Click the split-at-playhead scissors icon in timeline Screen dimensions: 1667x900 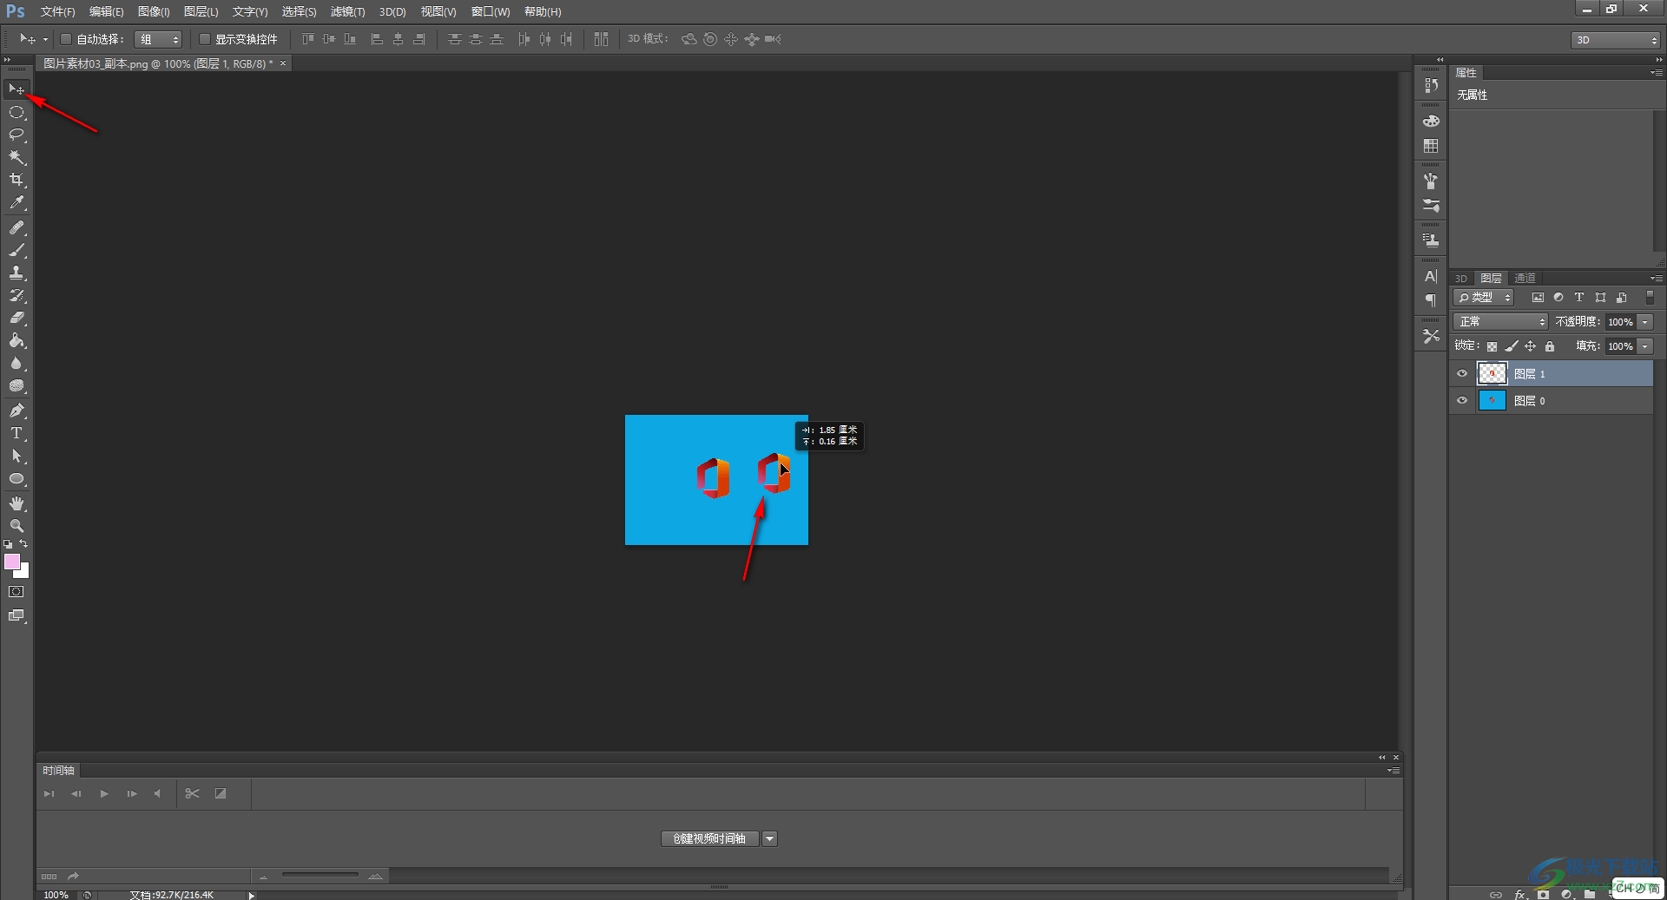(192, 793)
